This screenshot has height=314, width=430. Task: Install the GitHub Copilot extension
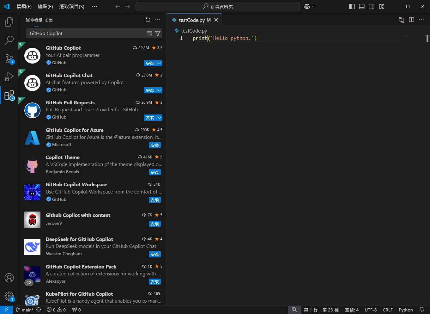(150, 63)
